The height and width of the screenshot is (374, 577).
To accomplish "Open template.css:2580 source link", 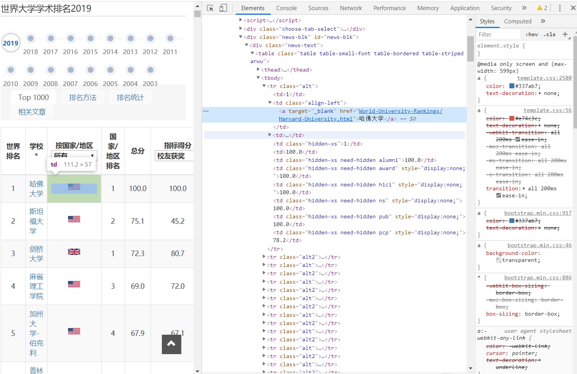I will 544,78.
